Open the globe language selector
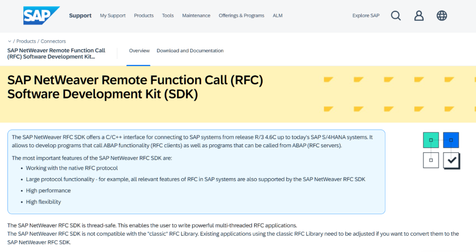 pos(442,15)
